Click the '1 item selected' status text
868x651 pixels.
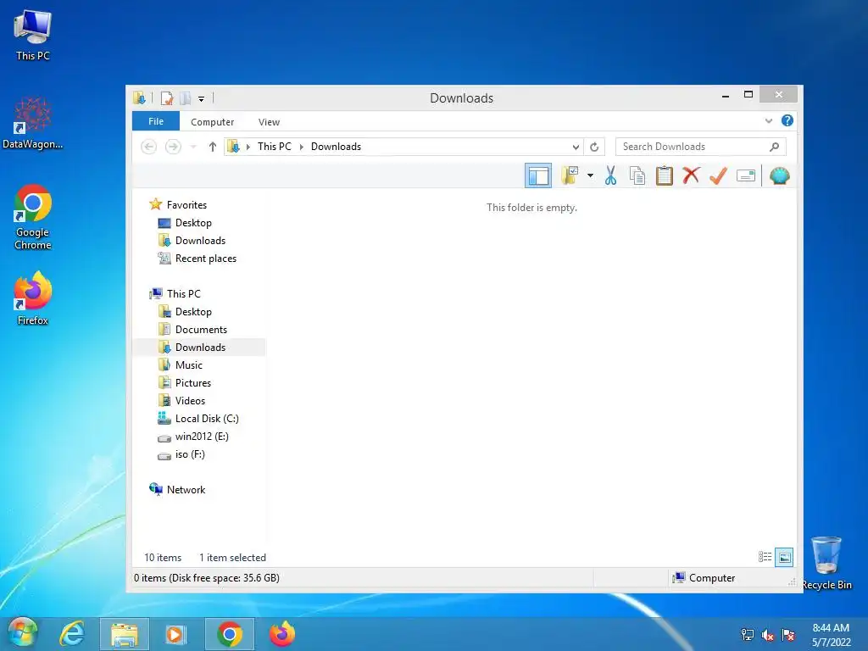[x=232, y=558]
